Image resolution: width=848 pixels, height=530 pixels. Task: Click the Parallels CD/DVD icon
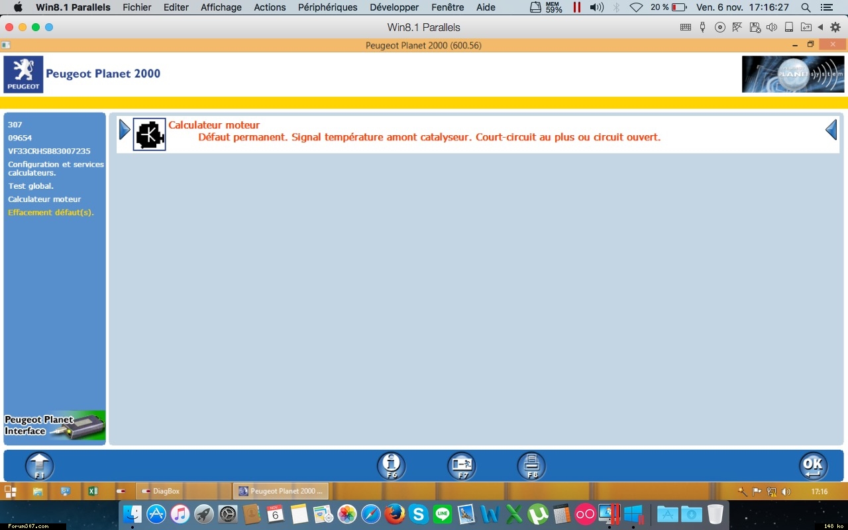[x=720, y=27]
